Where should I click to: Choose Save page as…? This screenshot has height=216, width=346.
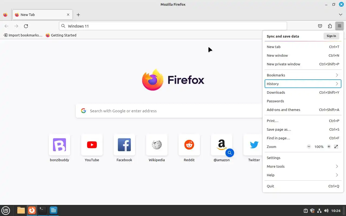tap(303, 129)
